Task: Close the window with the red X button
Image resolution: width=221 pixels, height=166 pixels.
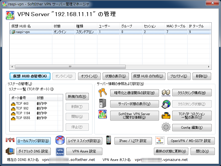Action: pyautogui.click(x=213, y=3)
